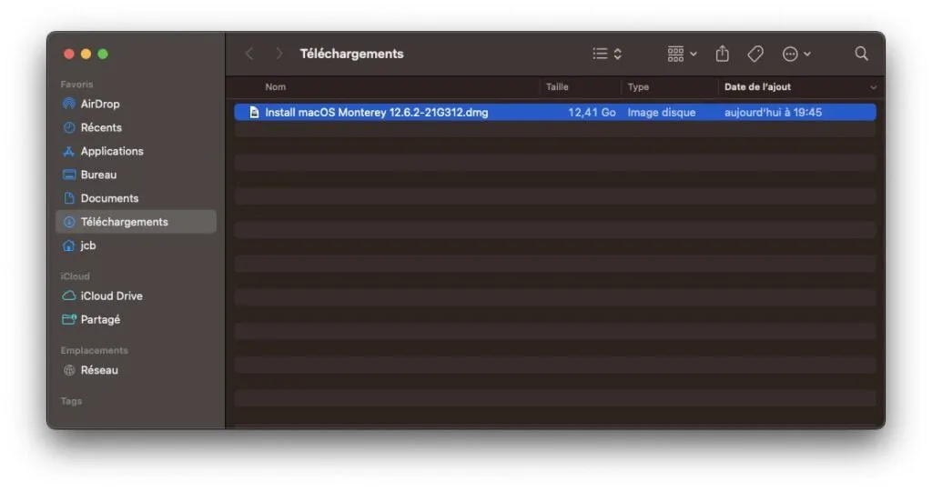Sort by the Nom column header
The width and height of the screenshot is (932, 491).
pyautogui.click(x=275, y=86)
